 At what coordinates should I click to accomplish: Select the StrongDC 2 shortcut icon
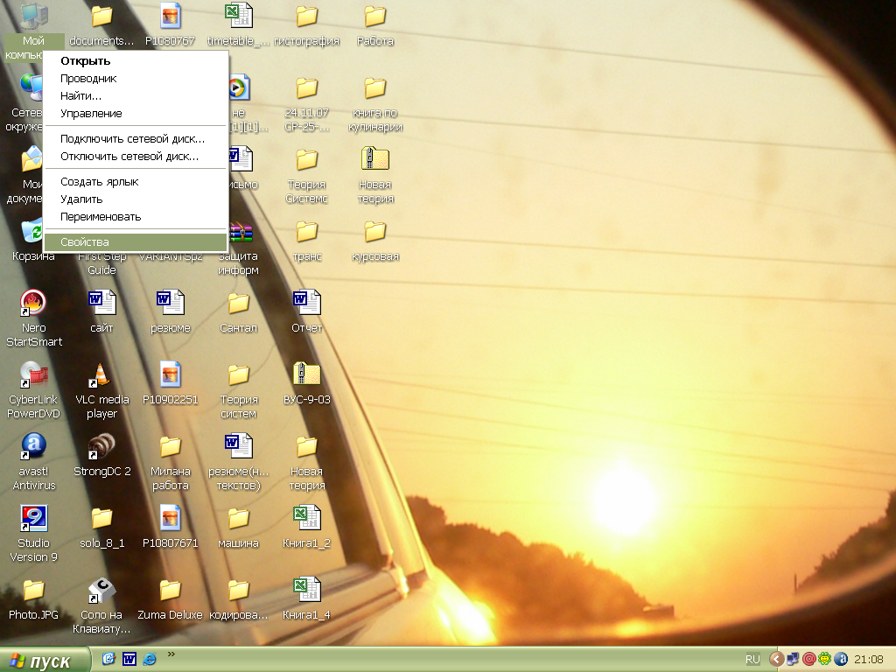101,446
